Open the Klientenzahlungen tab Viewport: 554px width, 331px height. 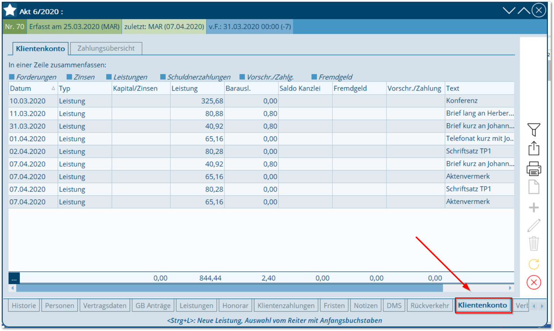[286, 306]
